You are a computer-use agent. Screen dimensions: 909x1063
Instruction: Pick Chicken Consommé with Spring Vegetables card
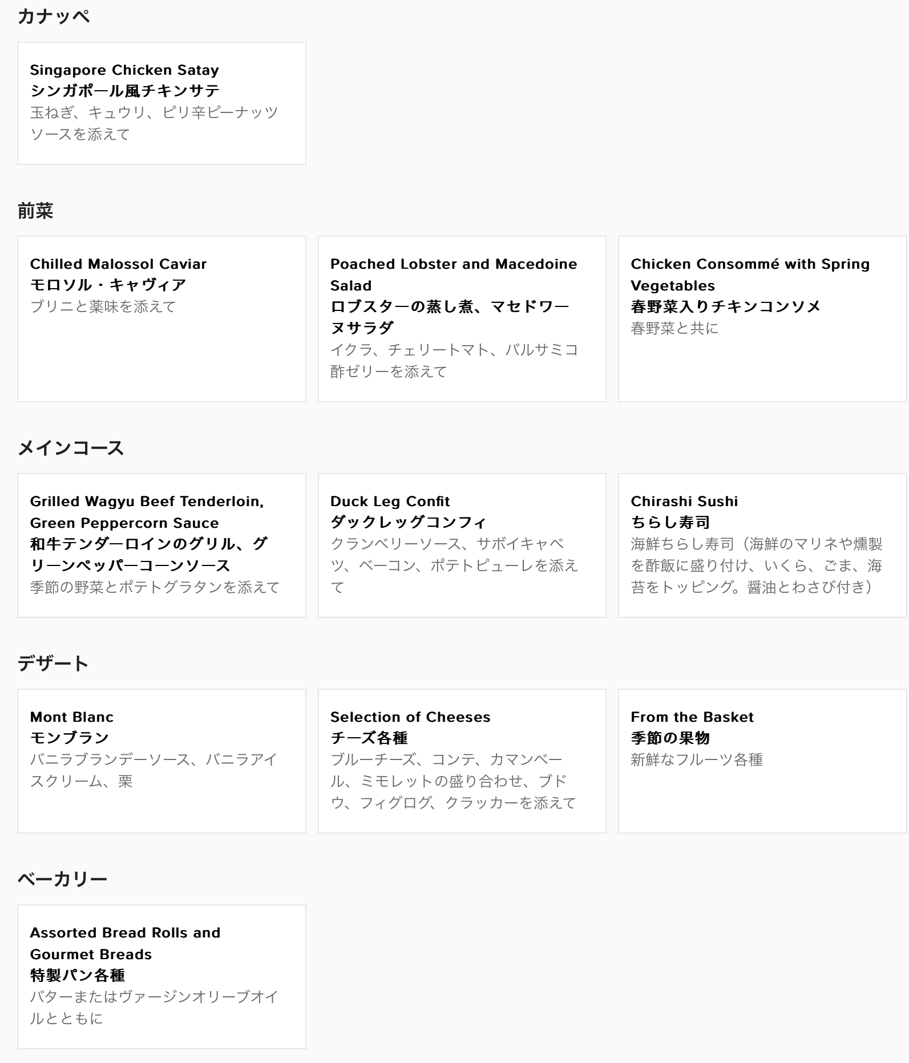click(x=762, y=319)
